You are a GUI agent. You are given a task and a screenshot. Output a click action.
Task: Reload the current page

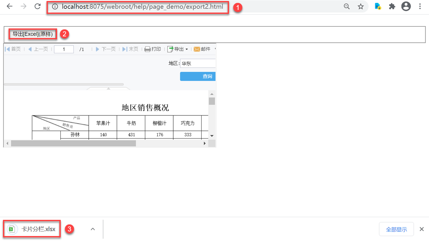(x=38, y=7)
